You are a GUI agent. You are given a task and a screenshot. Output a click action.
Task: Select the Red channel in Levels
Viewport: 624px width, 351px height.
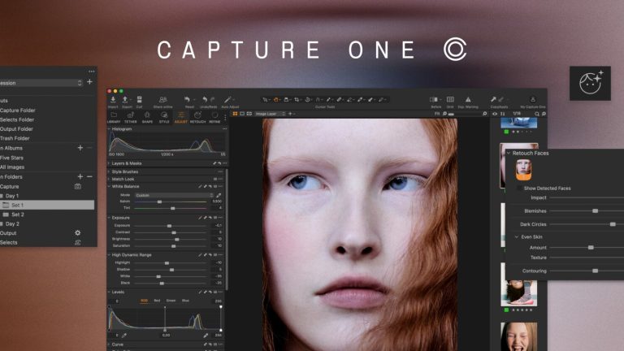[157, 301]
